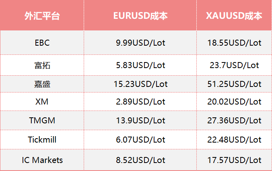This screenshot has width=272, height=171.
Task: Select the 9.99USD/Lot EURUSD cost cell
Action: coord(140,43)
